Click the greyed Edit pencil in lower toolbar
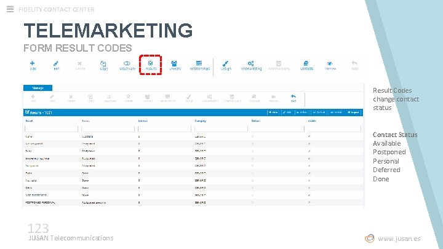The image size is (443, 249). 52,98
